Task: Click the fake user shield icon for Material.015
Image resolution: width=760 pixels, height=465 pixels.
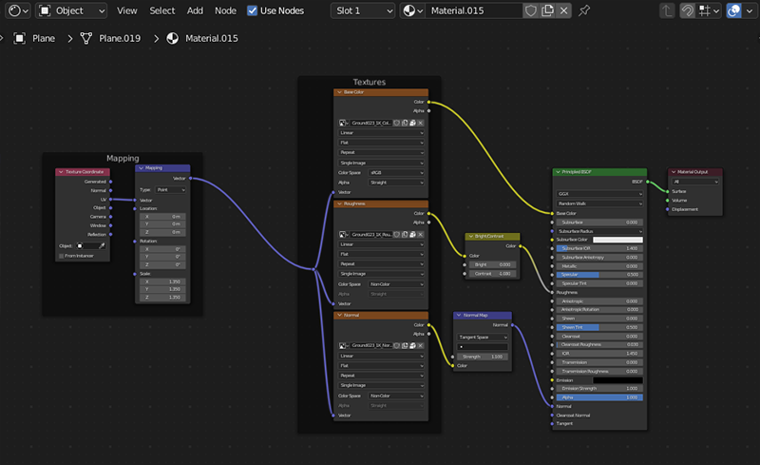Action: [532, 10]
